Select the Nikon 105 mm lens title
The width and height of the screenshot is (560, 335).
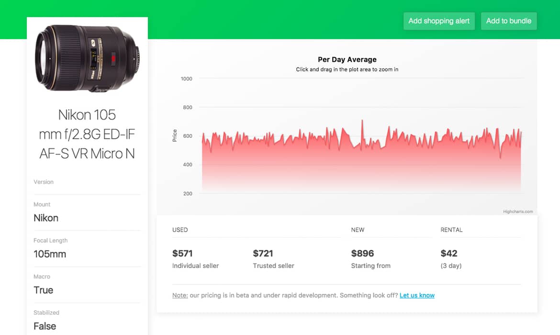[87, 134]
